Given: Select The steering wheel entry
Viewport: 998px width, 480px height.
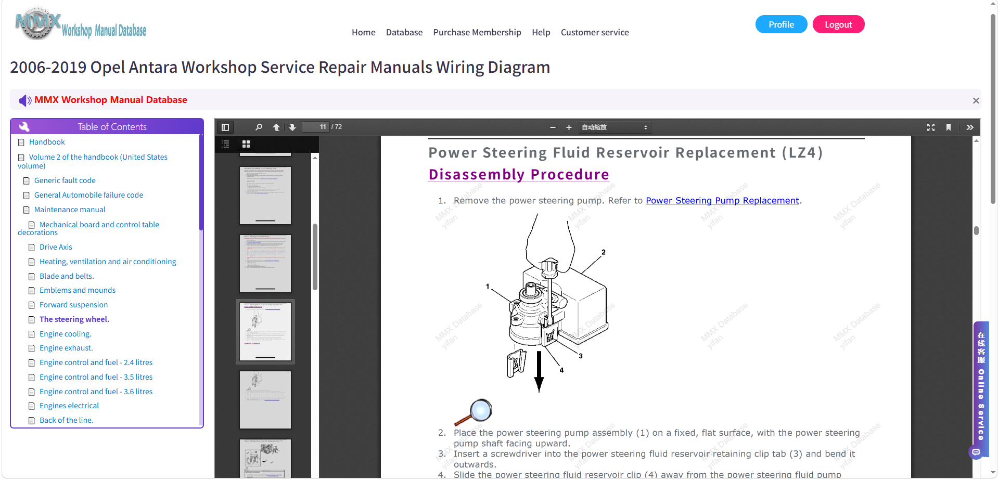Looking at the screenshot, I should [74, 319].
